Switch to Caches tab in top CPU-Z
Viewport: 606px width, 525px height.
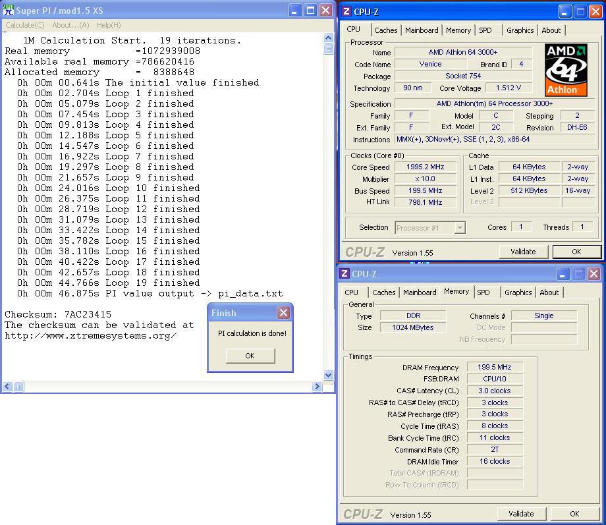tap(386, 30)
